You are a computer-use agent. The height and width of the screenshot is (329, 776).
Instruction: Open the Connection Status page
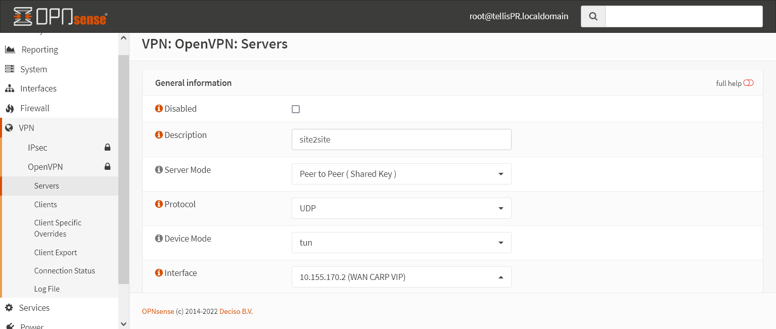(64, 270)
